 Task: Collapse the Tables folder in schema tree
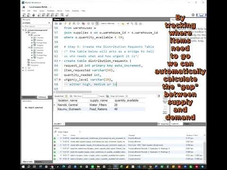[26, 33]
